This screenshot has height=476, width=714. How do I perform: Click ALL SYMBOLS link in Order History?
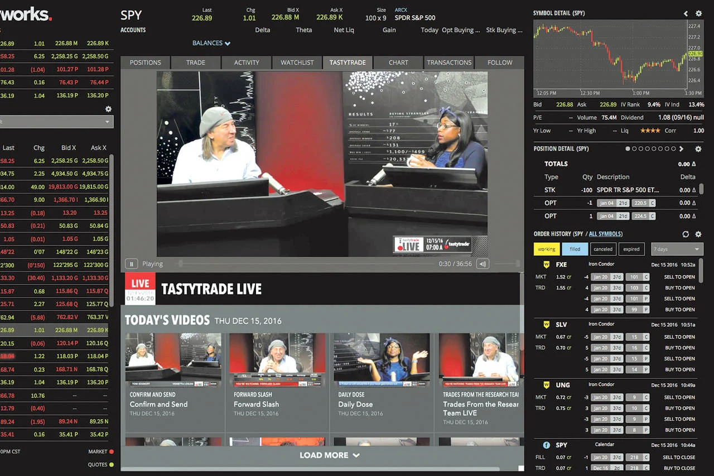pyautogui.click(x=606, y=234)
